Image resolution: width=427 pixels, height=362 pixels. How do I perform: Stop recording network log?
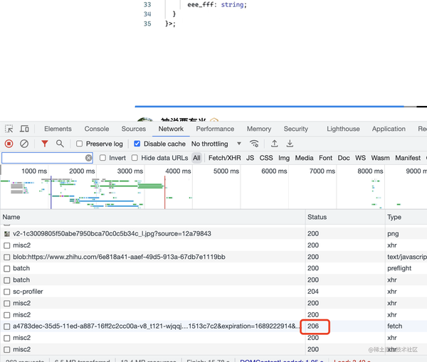(x=9, y=144)
